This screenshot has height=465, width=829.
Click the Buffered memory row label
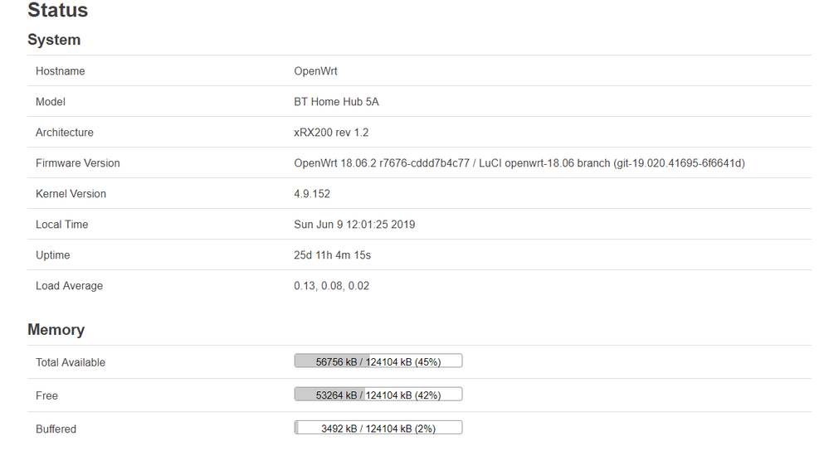pyautogui.click(x=56, y=429)
